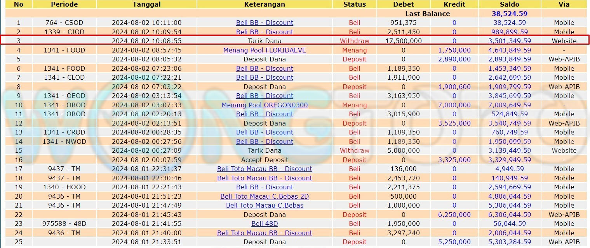Open the Menang Pool OREGON0300 link
This screenshot has width=590, height=248.
pos(265,105)
